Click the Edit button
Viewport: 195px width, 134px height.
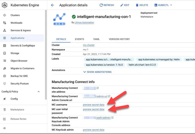[x=125, y=5]
